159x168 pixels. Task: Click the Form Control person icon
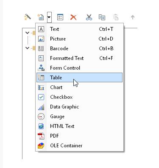[41, 68]
